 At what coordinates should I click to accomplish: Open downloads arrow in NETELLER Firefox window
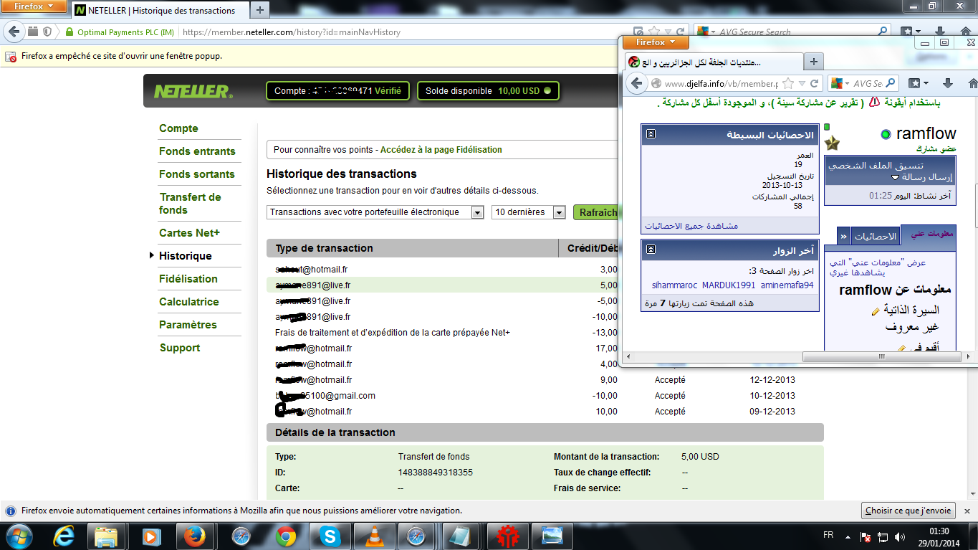click(941, 32)
